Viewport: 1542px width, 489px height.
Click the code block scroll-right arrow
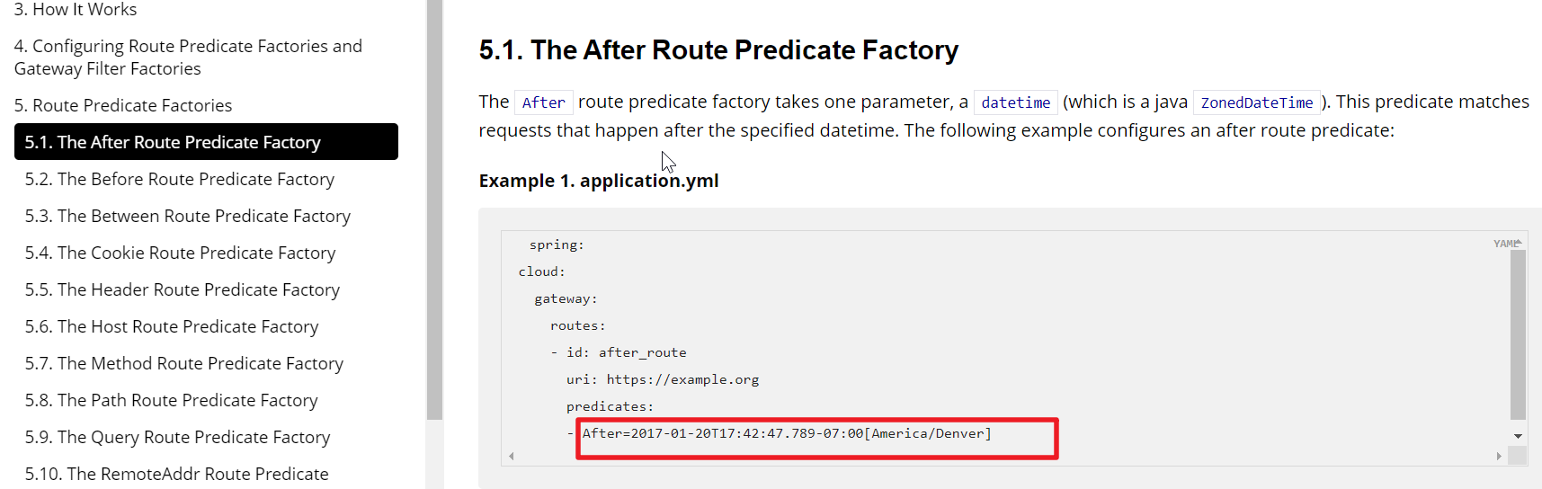[x=1499, y=456]
